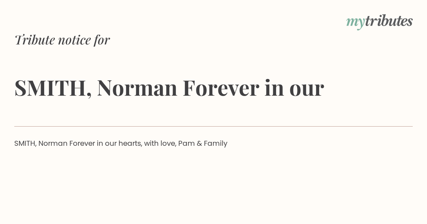This screenshot has height=224, width=427.
Task: Click "Forever" in the large bold title
Action: tap(221, 88)
